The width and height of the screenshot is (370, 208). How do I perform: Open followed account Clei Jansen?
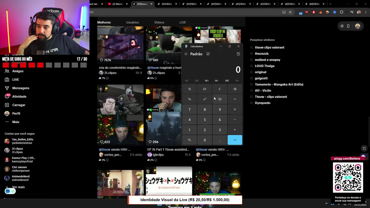pos(20,169)
